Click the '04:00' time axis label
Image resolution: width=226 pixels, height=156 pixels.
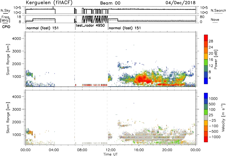click(54, 150)
